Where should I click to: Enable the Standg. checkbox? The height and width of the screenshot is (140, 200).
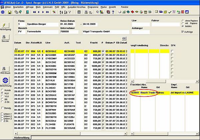point(2,108)
